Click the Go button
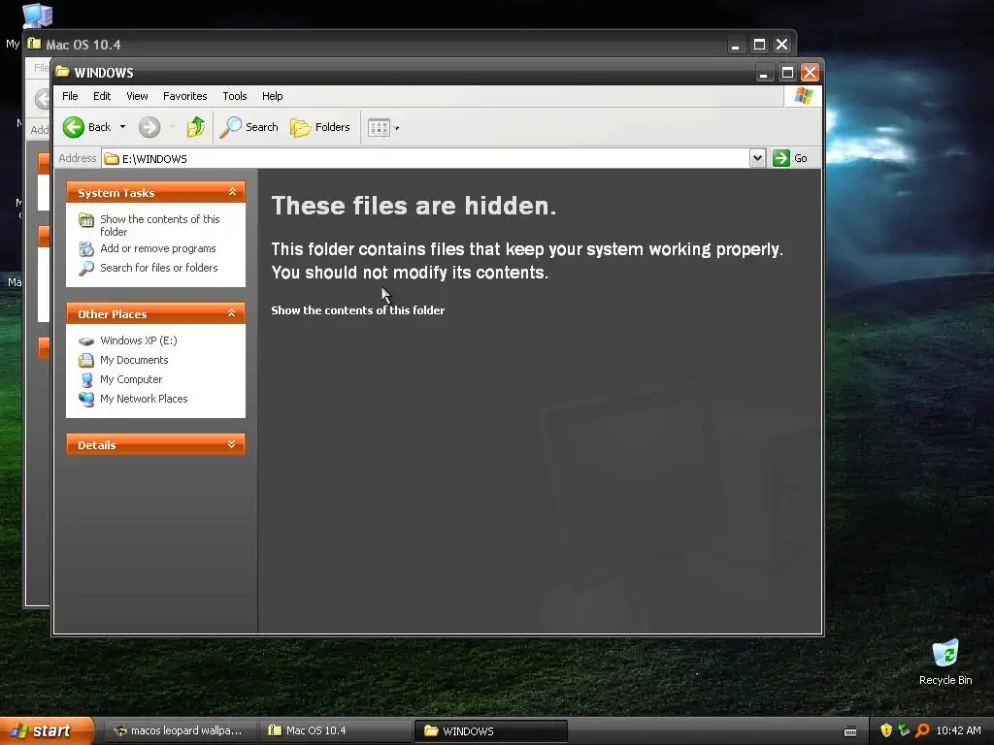This screenshot has height=745, width=994. (790, 158)
